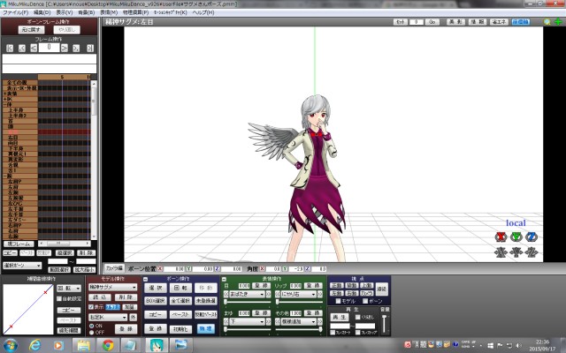Viewport: 566px width, 353px height.
Task: Click the 元に戻す undo button
Action: (x=31, y=29)
